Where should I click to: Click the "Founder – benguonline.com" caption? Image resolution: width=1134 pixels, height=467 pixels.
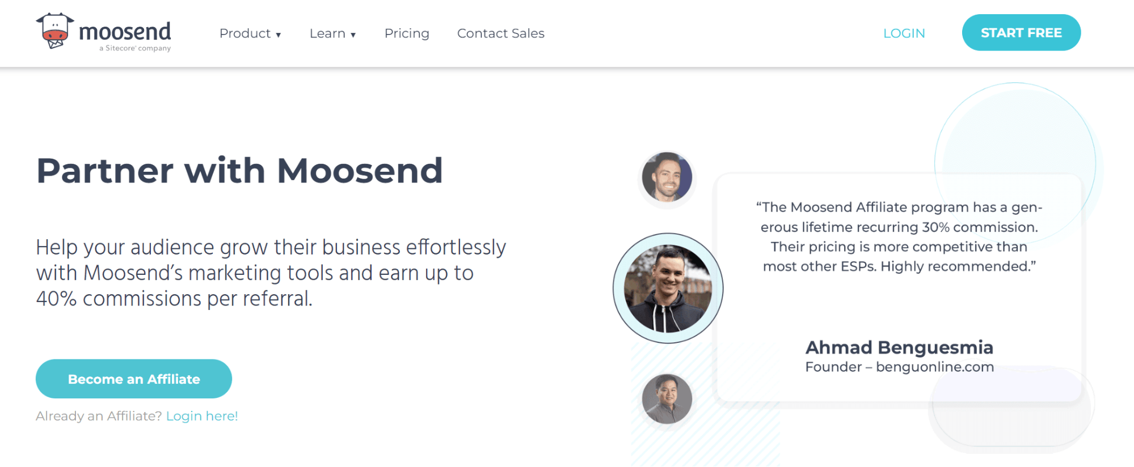(x=899, y=367)
